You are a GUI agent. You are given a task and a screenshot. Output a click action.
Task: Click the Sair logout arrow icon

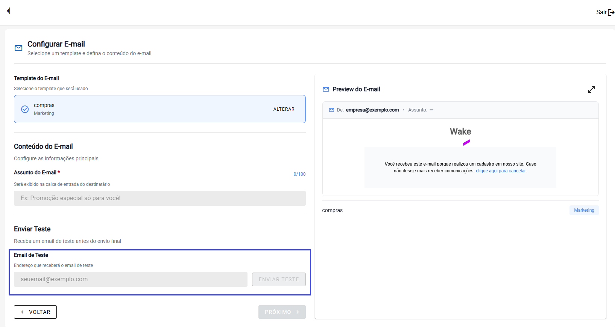tap(611, 12)
